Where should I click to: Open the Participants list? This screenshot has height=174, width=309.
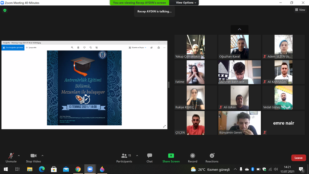124,158
